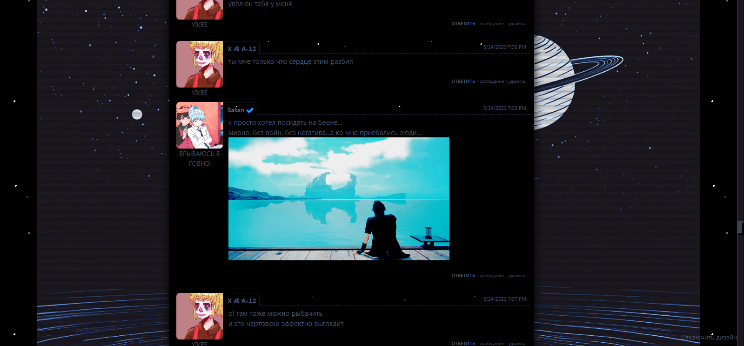Delete the 'сердце этим разбил' comment
This screenshot has height=346, width=744.
click(x=516, y=81)
